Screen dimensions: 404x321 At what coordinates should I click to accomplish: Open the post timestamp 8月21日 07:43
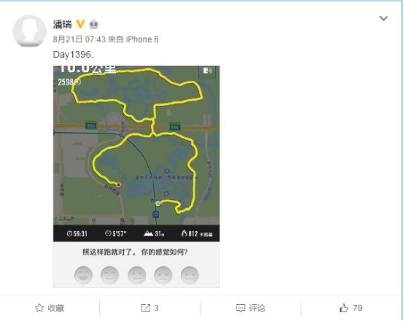[x=79, y=39]
